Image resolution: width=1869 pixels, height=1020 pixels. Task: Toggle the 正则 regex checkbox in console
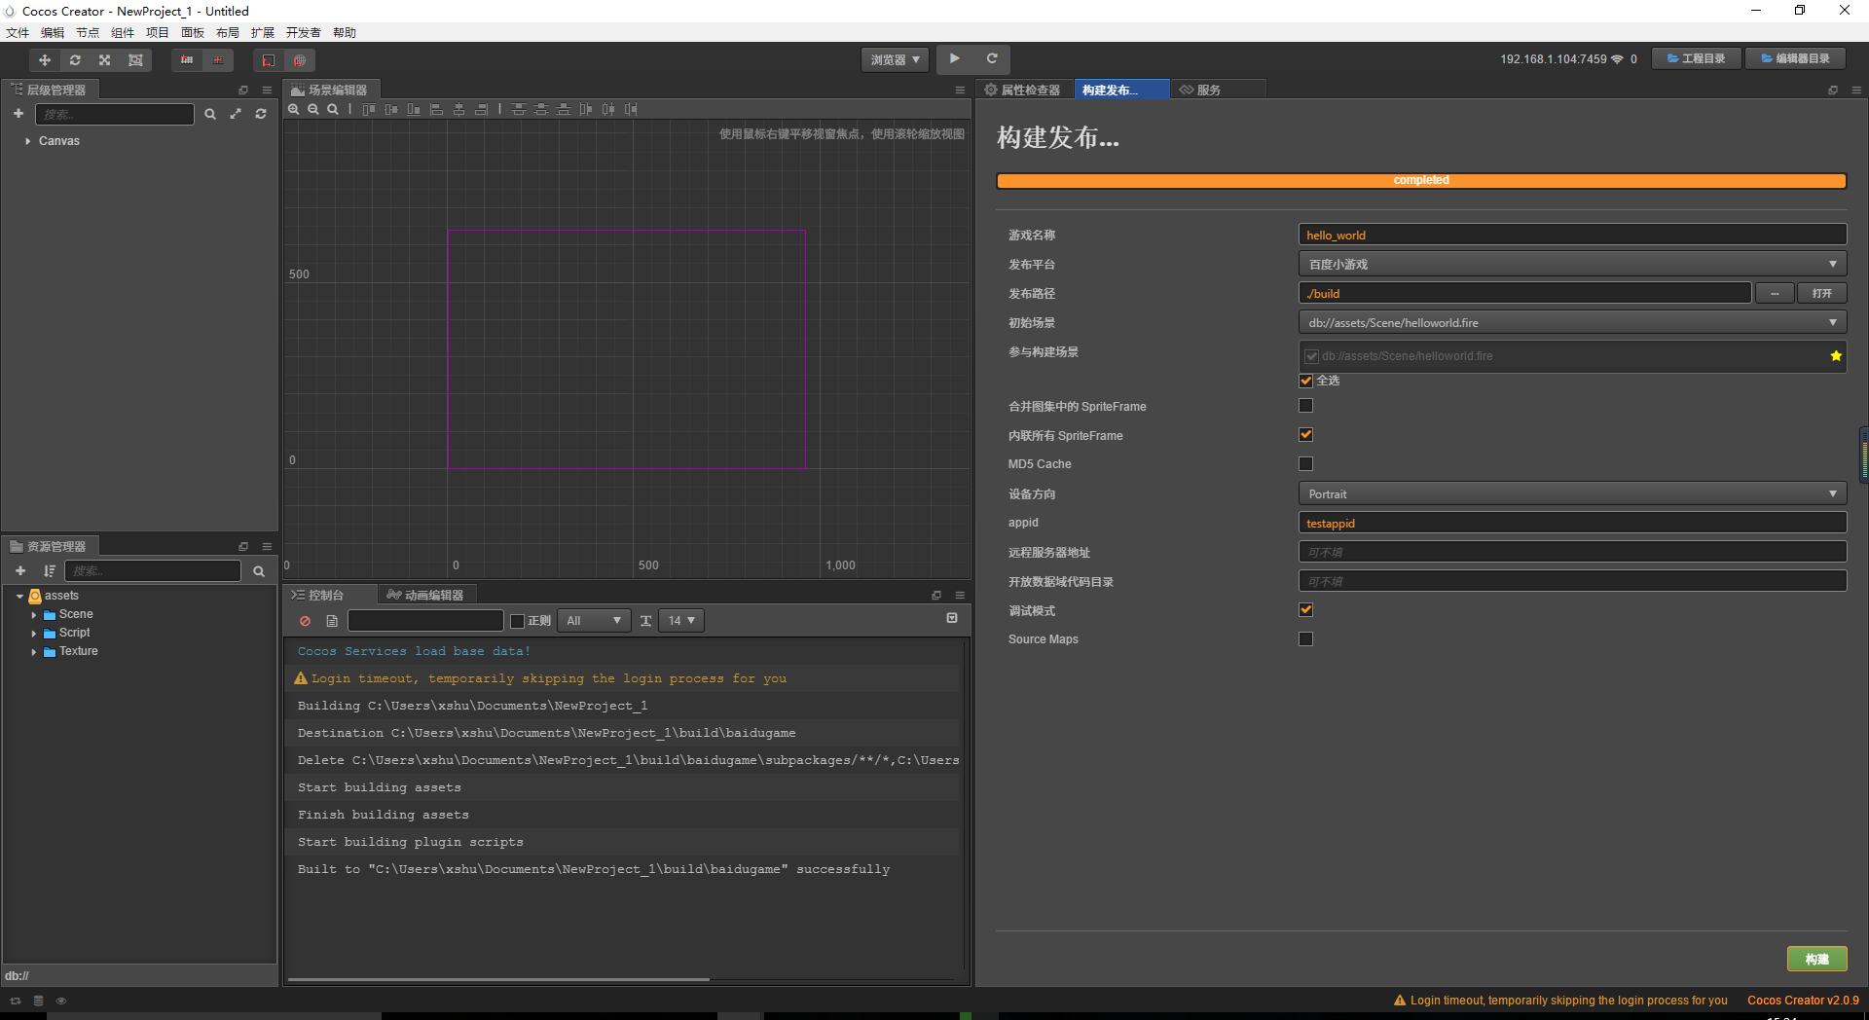pos(518,621)
